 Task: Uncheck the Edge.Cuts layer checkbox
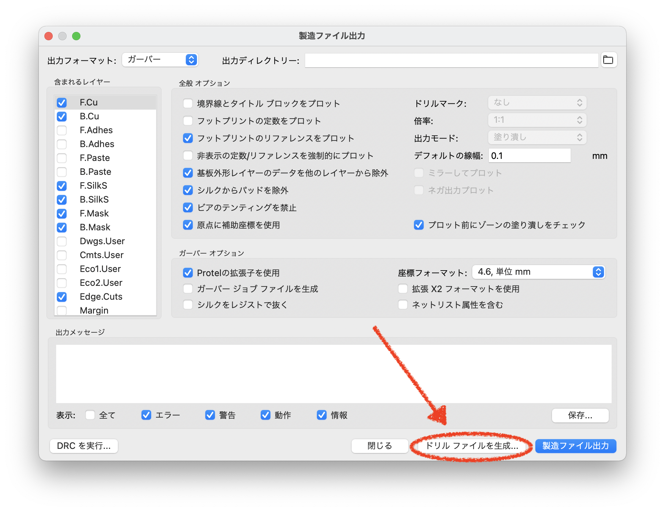coord(62,297)
